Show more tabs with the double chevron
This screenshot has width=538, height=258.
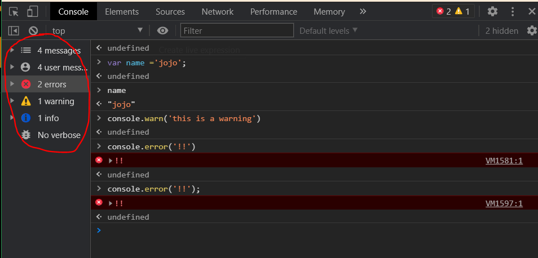(x=363, y=11)
